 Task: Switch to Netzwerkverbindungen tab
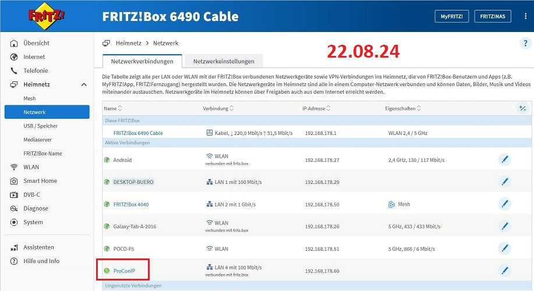[x=142, y=61]
